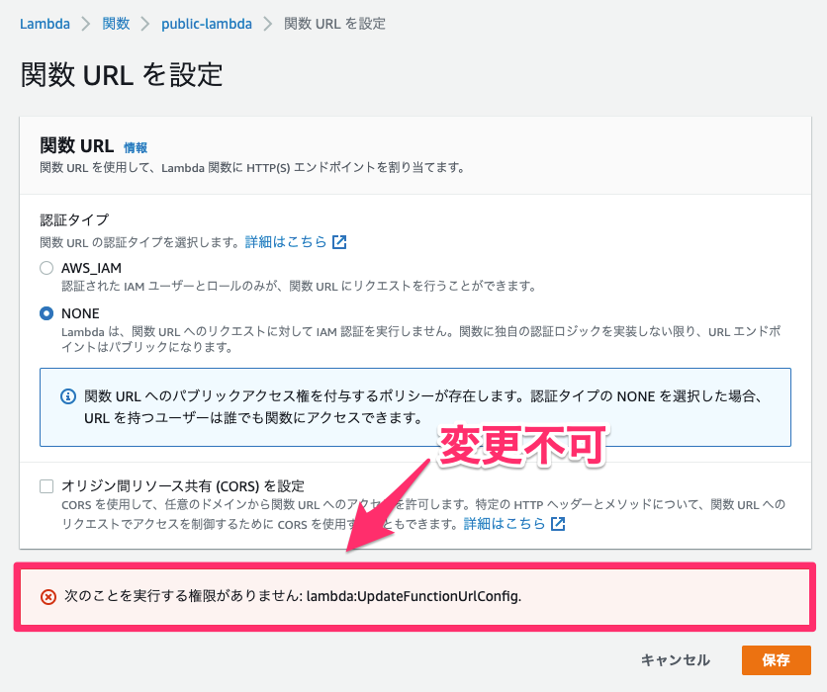The width and height of the screenshot is (827, 692).
Task: Click the 保存 button to save settings
Action: [x=777, y=660]
